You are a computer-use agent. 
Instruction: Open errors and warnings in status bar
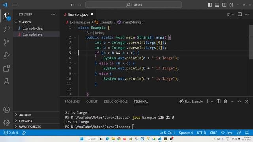pyautogui.click(x=11, y=133)
